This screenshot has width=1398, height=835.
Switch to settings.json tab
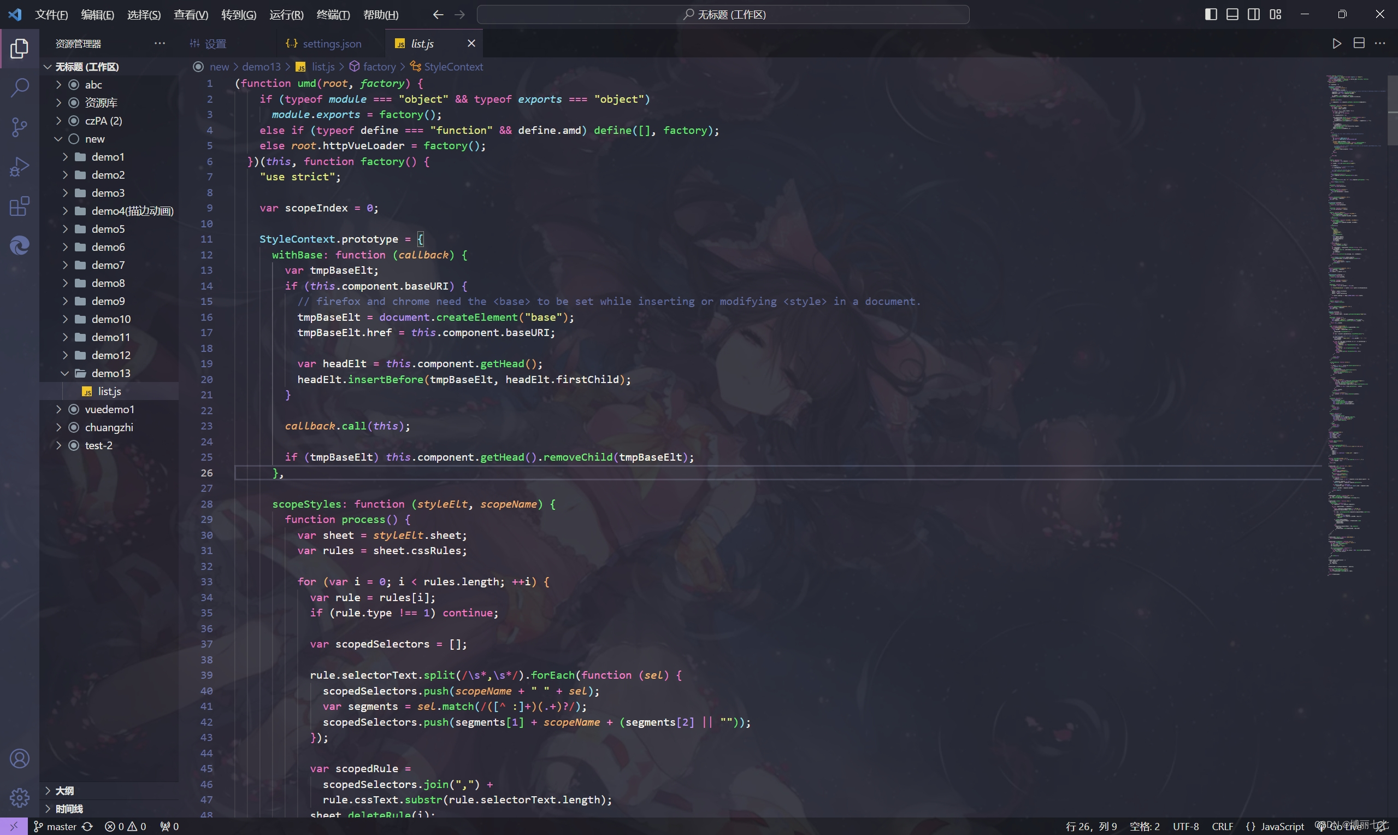tap(331, 44)
